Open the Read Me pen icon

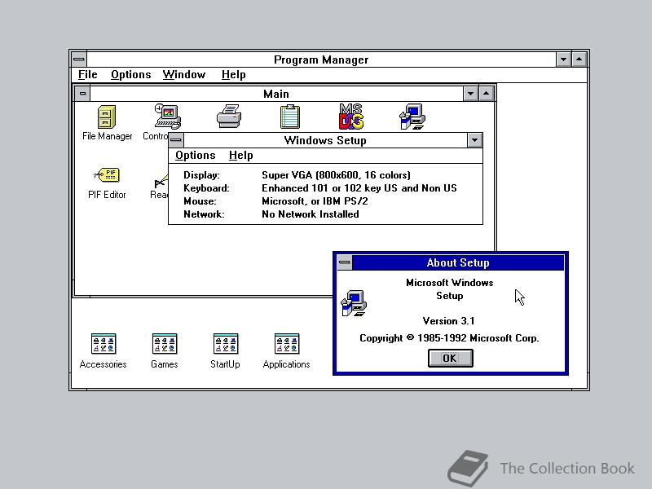[x=161, y=182]
